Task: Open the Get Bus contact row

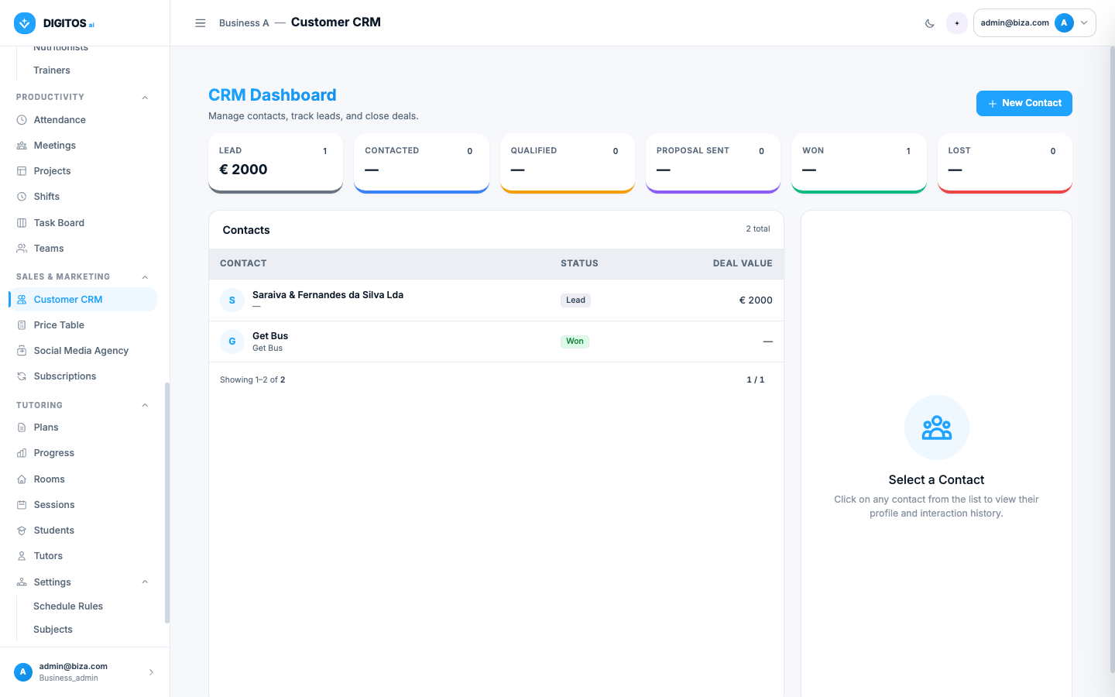Action: [496, 342]
